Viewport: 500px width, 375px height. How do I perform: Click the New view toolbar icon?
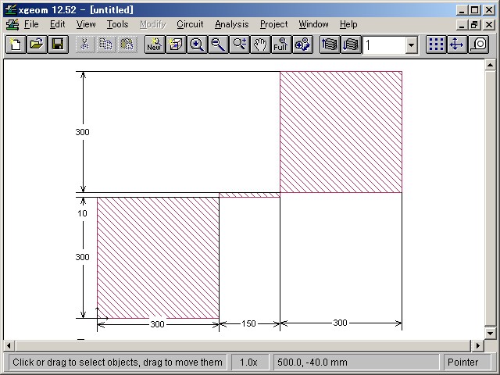tap(155, 45)
